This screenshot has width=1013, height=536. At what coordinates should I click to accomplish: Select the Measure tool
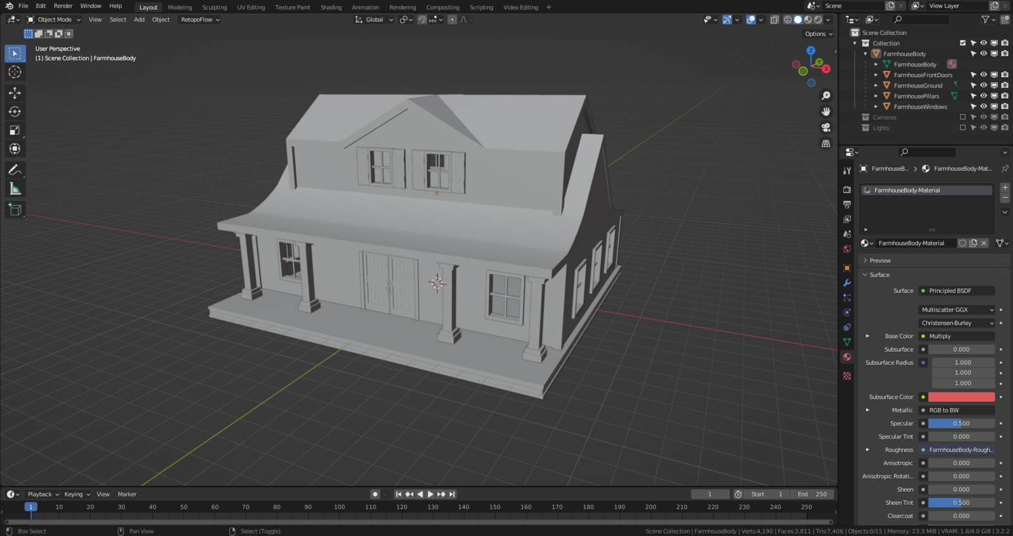point(15,189)
